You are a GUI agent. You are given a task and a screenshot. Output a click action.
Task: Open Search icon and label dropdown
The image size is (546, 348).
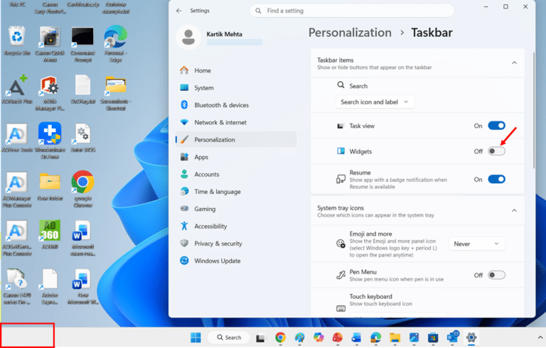(x=375, y=102)
